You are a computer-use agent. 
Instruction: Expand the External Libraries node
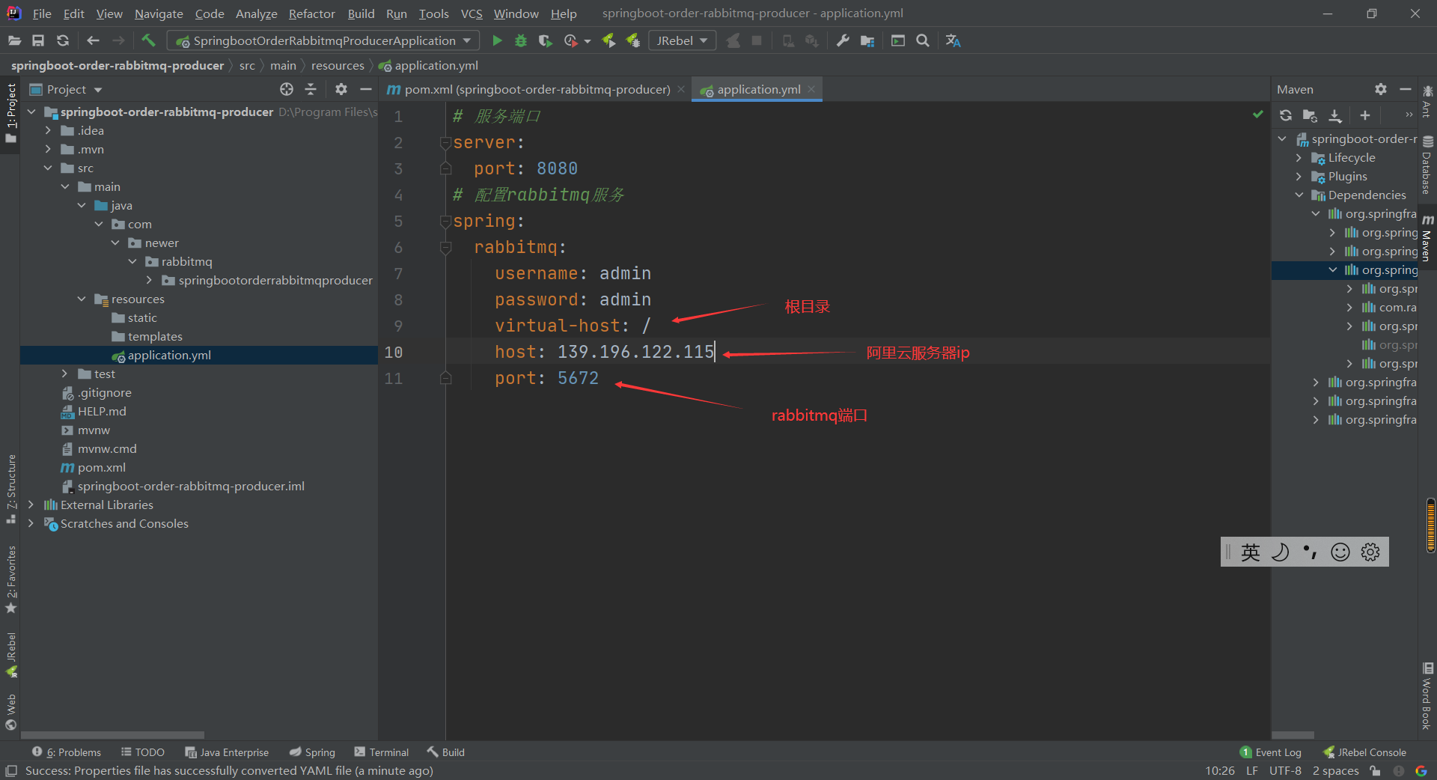coord(31,505)
